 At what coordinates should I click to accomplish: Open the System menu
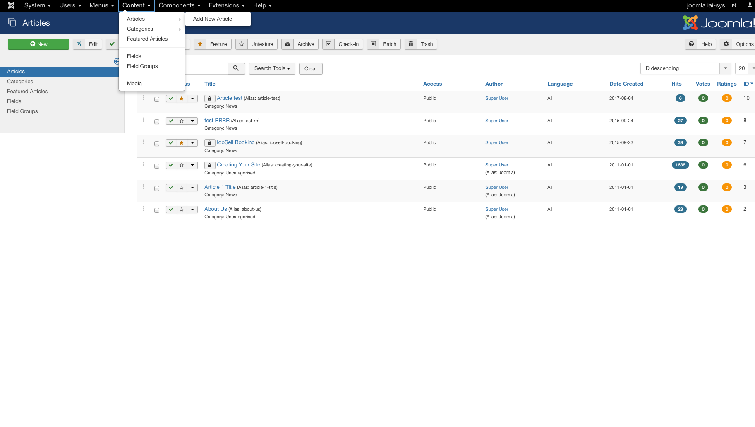[37, 5]
